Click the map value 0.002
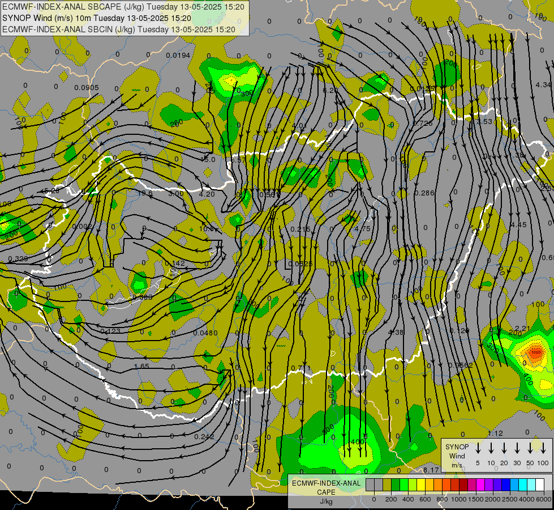Image resolution: width=554 pixels, height=510 pixels. click(x=82, y=227)
